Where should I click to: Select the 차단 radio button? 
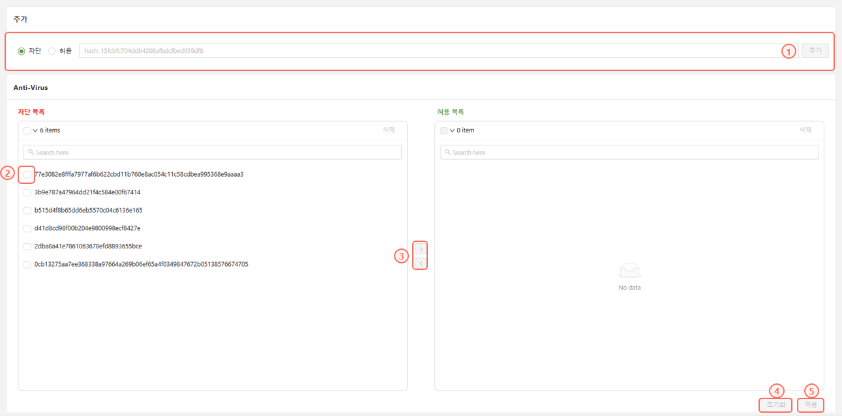[22, 51]
